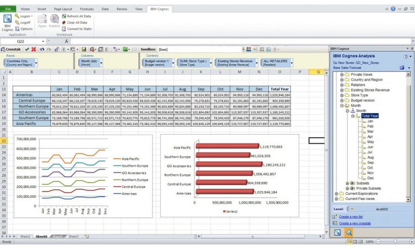This screenshot has height=249, width=415.
Task: Click Clear All Data
Action: tap(75, 23)
